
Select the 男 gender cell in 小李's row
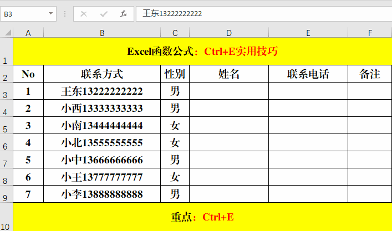pos(175,194)
